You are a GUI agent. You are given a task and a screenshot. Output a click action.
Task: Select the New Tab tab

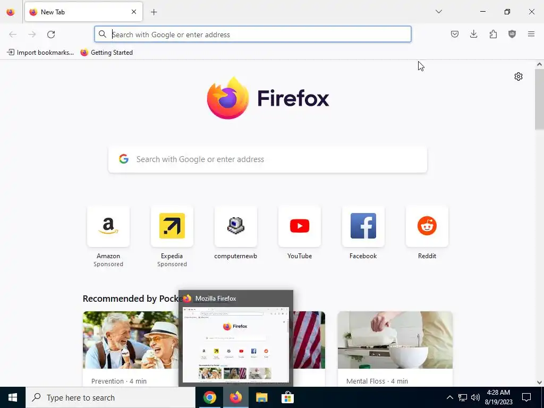[83, 12]
